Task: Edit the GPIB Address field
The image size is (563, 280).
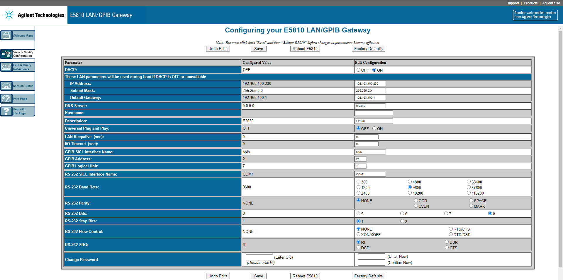Action: click(x=361, y=159)
